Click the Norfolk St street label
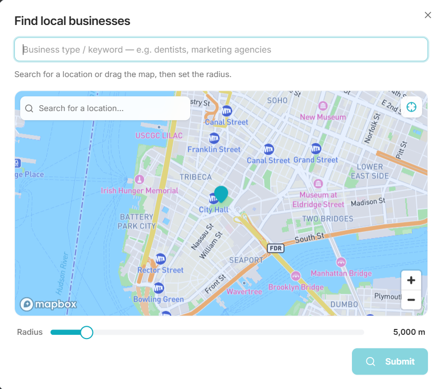 [x=372, y=128]
